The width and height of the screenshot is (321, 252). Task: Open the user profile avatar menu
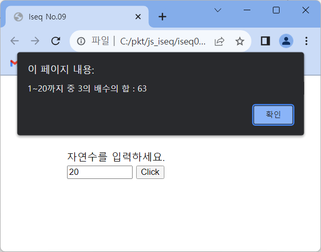pyautogui.click(x=286, y=41)
